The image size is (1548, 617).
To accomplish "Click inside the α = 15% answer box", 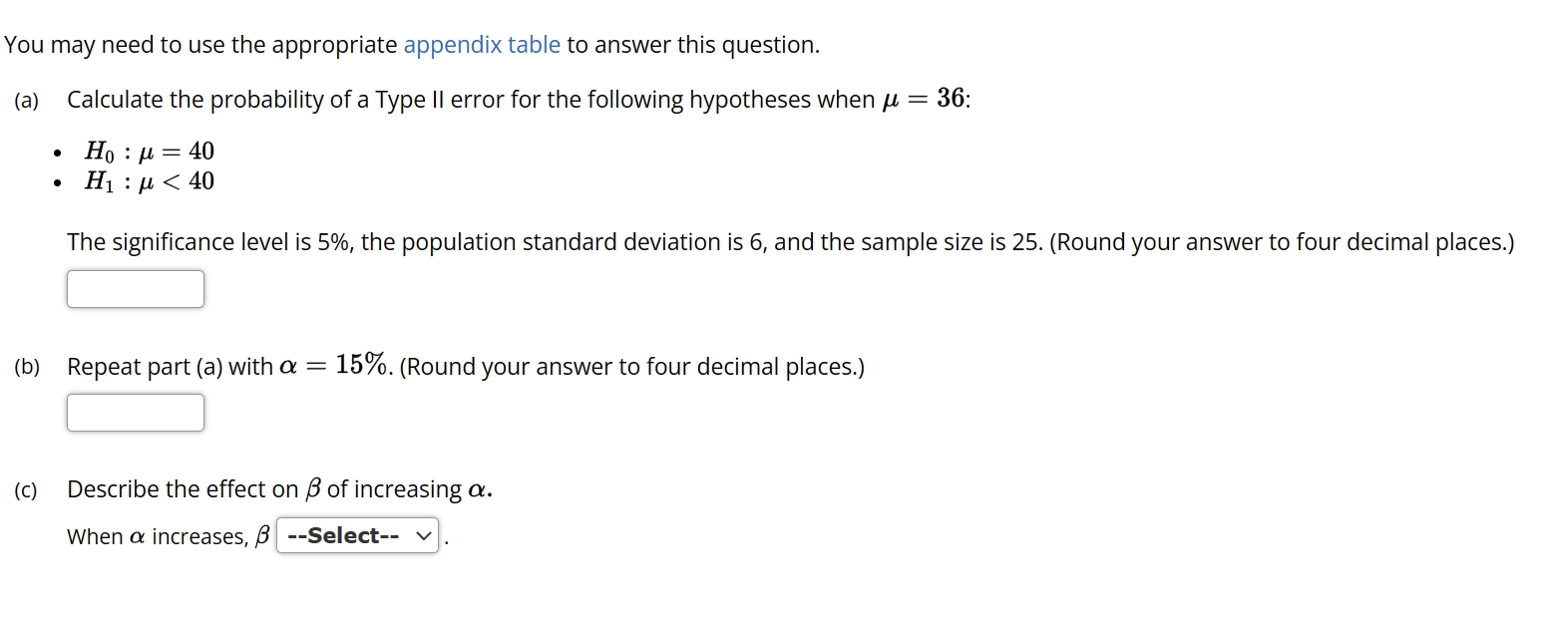I will [135, 412].
